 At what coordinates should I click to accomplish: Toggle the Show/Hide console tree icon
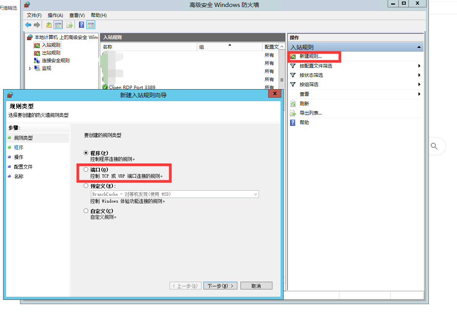(58, 25)
